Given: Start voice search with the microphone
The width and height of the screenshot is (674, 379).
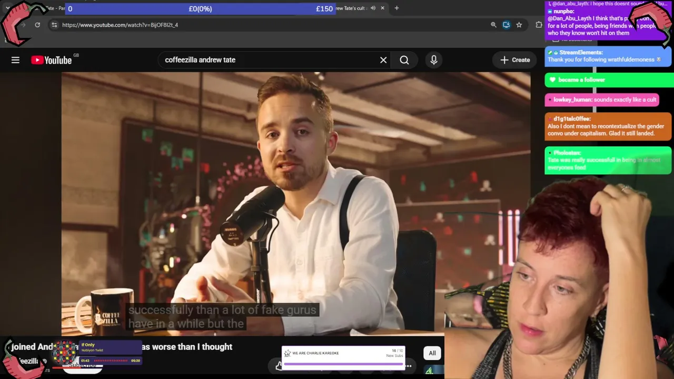Looking at the screenshot, I should pos(434,60).
